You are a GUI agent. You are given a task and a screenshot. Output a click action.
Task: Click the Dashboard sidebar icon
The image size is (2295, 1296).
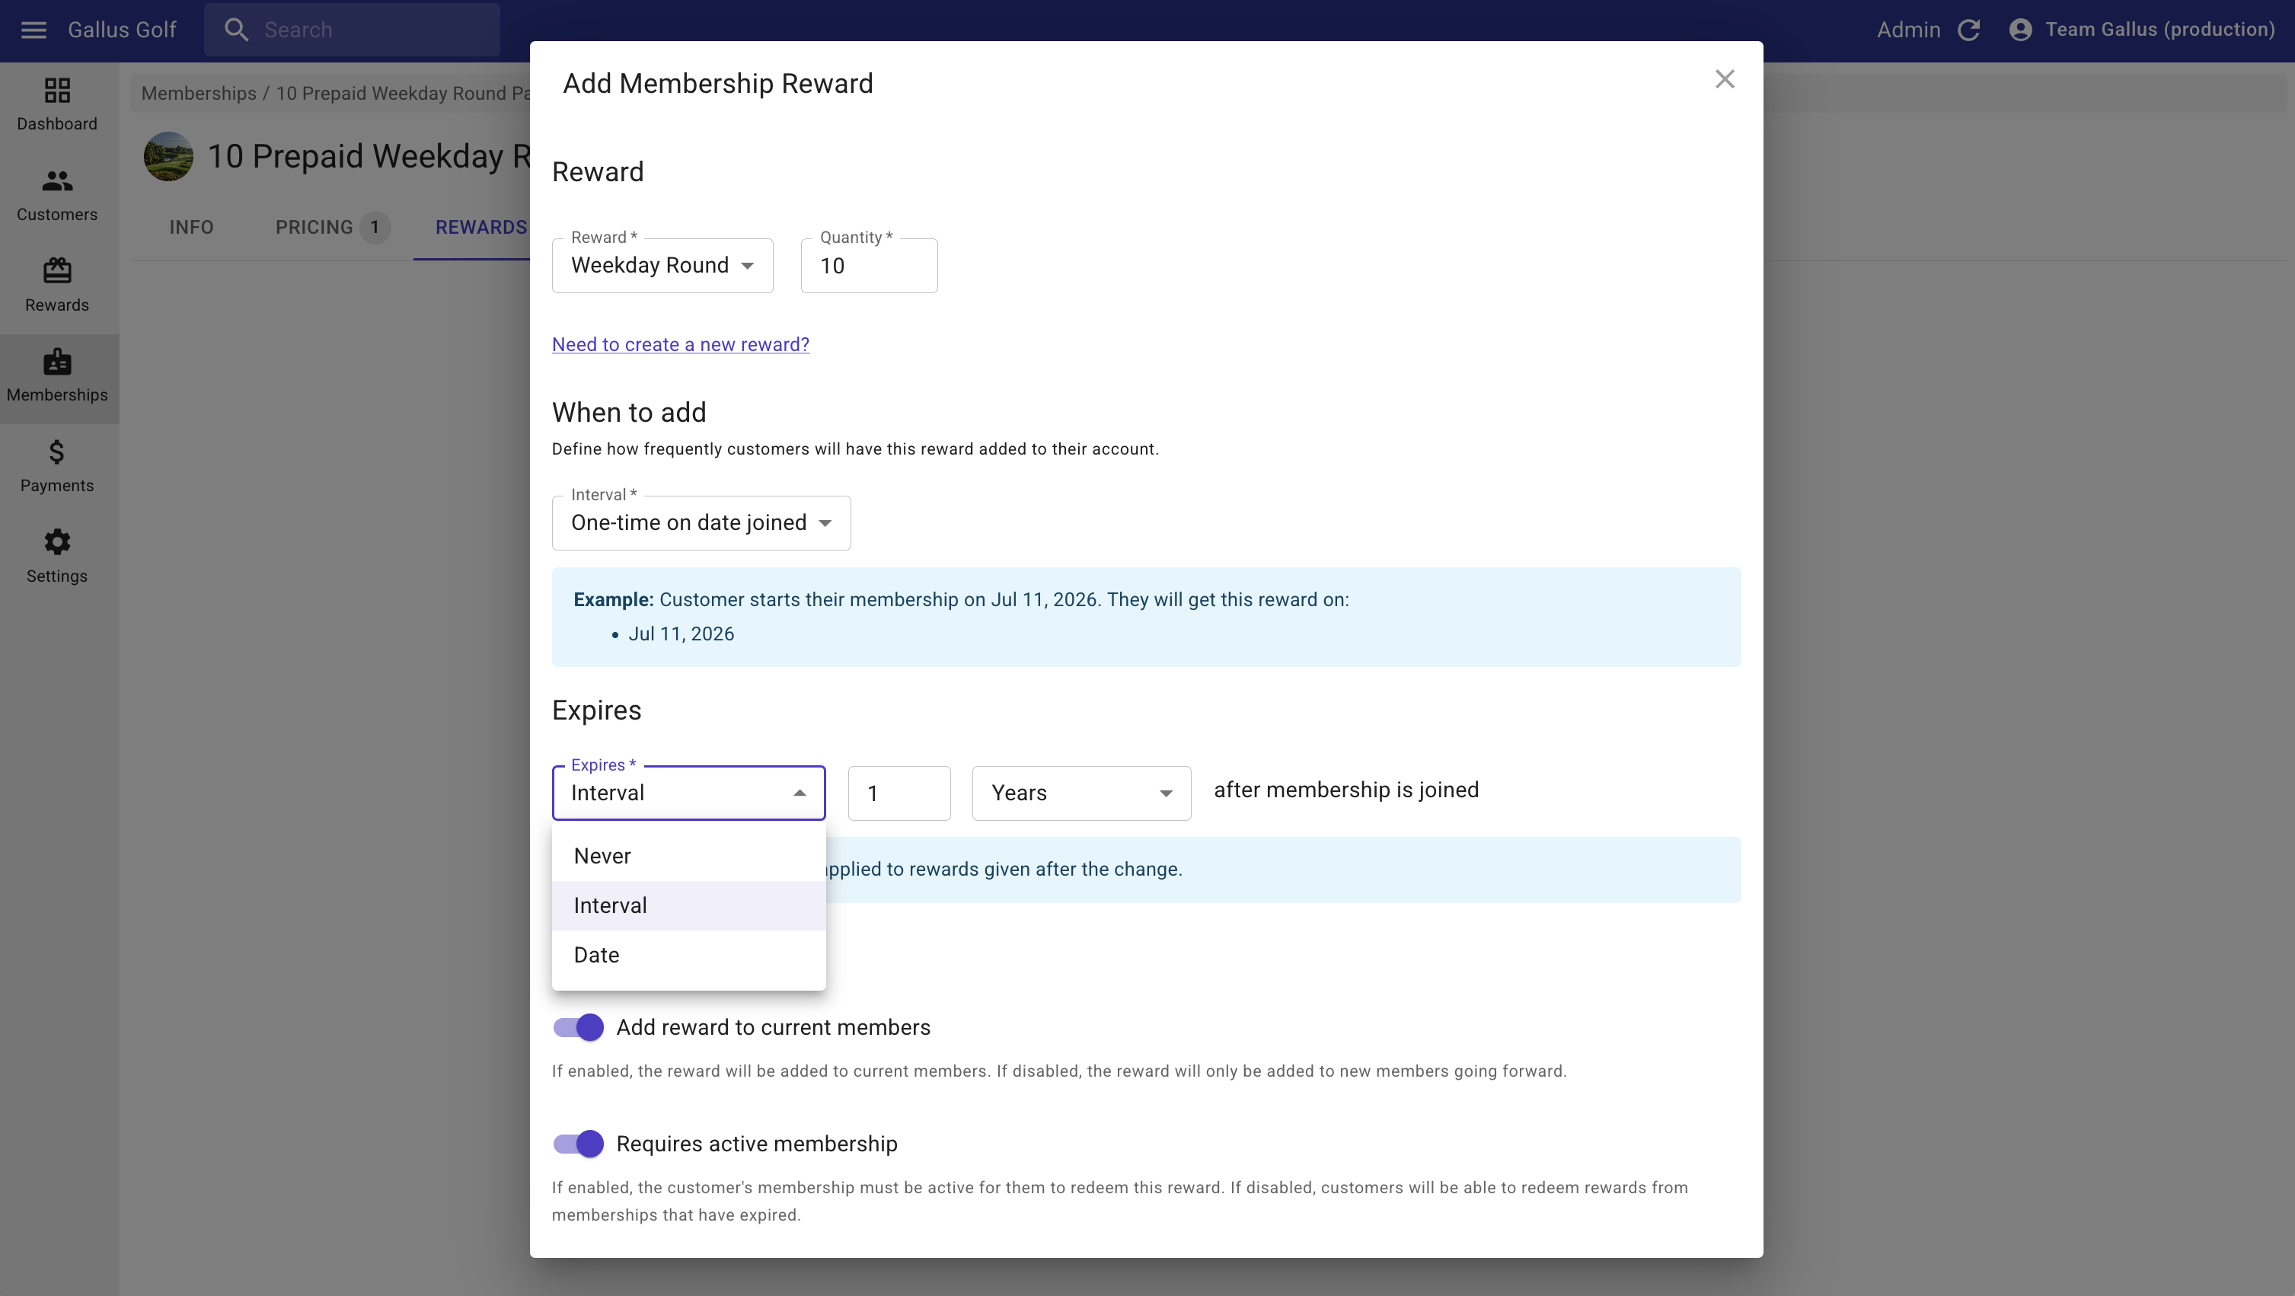coord(57,91)
